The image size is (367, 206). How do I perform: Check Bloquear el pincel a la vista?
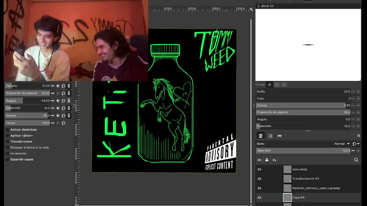[x=7, y=148]
